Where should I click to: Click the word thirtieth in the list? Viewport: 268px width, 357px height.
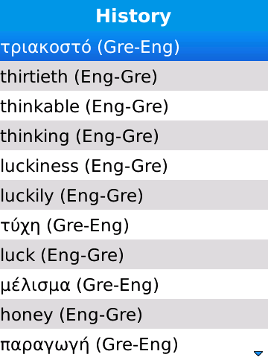34,77
